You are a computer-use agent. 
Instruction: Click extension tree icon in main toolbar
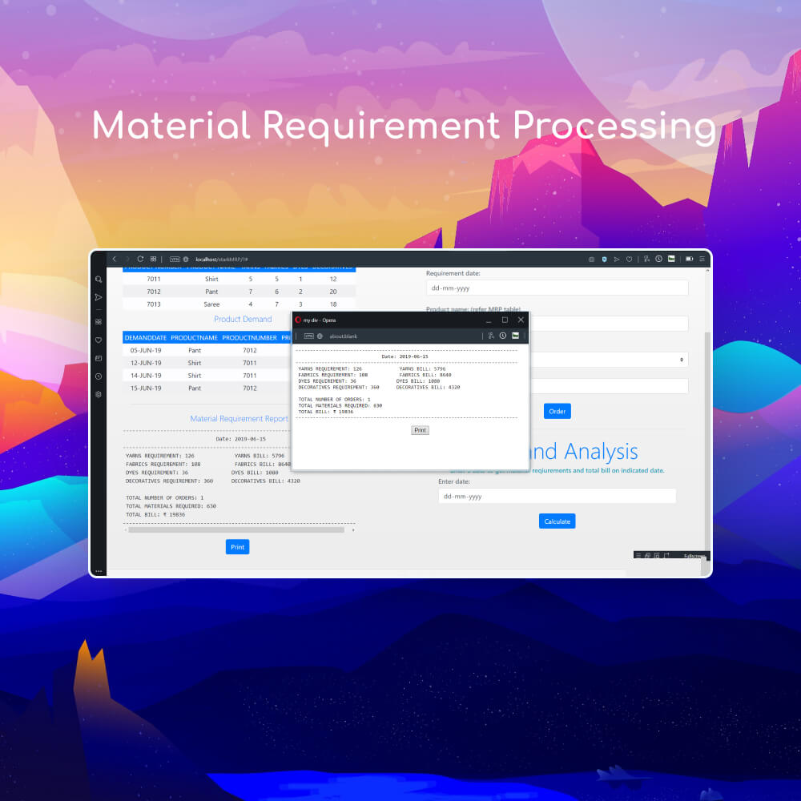pyautogui.click(x=646, y=259)
